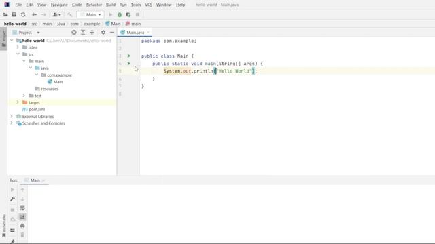Screen dimensions: 435x244
Task: Click the Expand All icon in Project panel
Action: [x=83, y=33]
